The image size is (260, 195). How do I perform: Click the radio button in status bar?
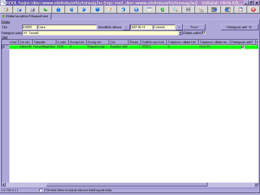coord(41,190)
